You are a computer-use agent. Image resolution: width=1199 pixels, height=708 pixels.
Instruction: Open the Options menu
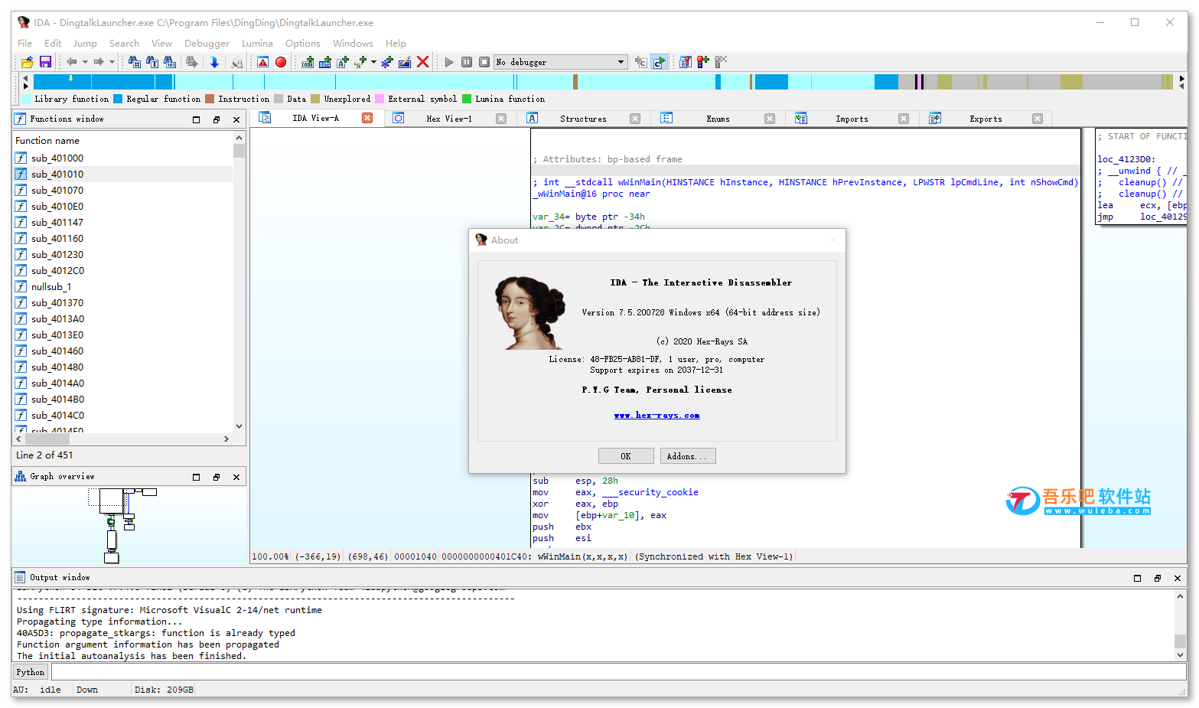303,44
